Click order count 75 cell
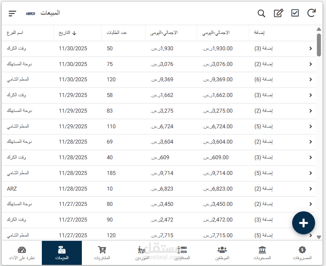Screen dimensions: 326x266 110,64
